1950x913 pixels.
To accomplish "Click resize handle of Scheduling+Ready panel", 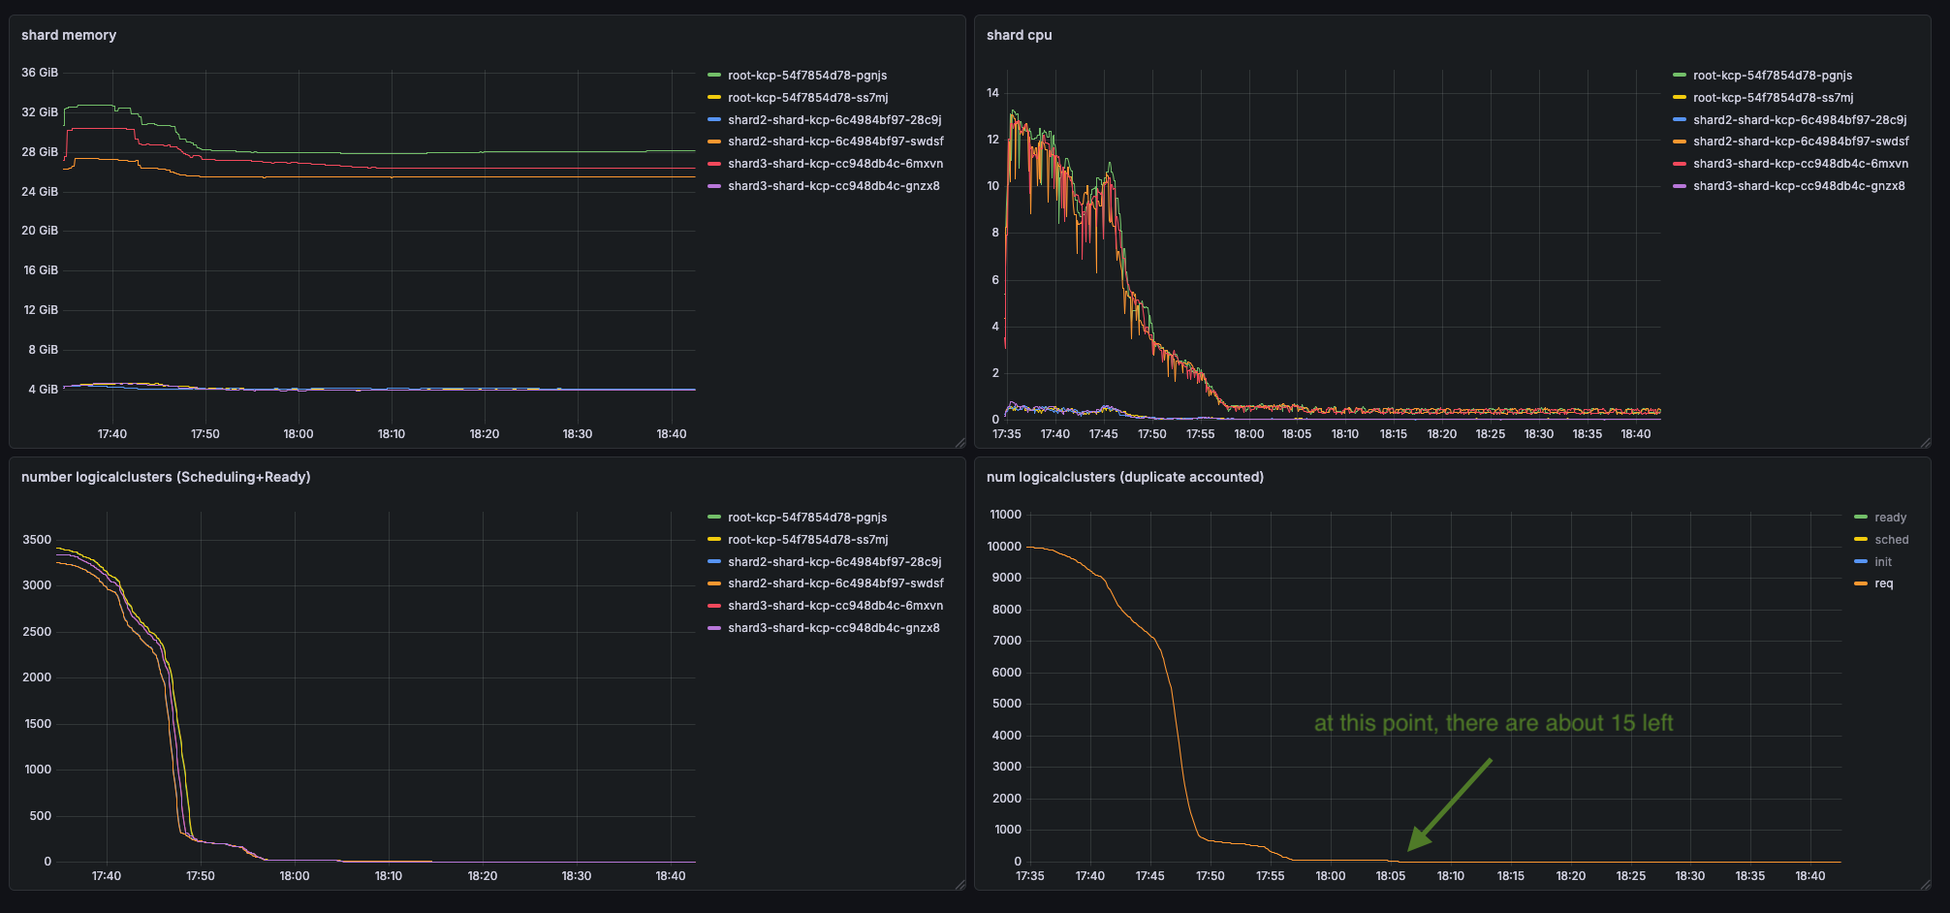I will (x=959, y=884).
